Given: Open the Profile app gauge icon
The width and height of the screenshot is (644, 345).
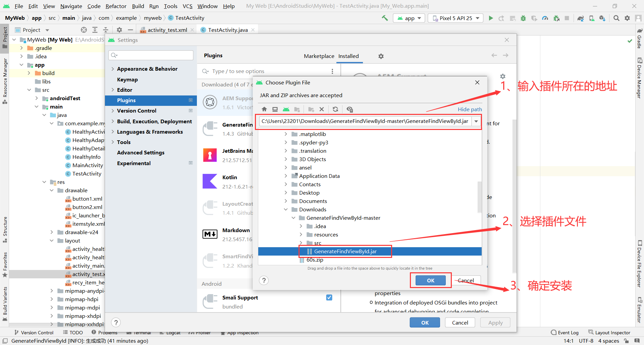Looking at the screenshot, I should (x=545, y=18).
